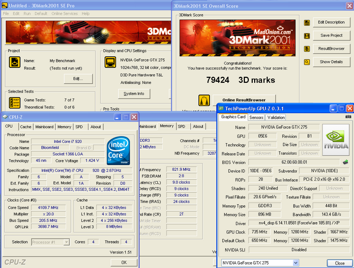Click the Bus Interface value in GPU-Z
Screen dimensions: 354x268
pyautogui.click(x=324, y=179)
